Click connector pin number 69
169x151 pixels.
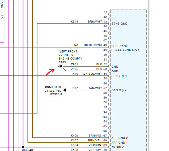[x=105, y=145]
